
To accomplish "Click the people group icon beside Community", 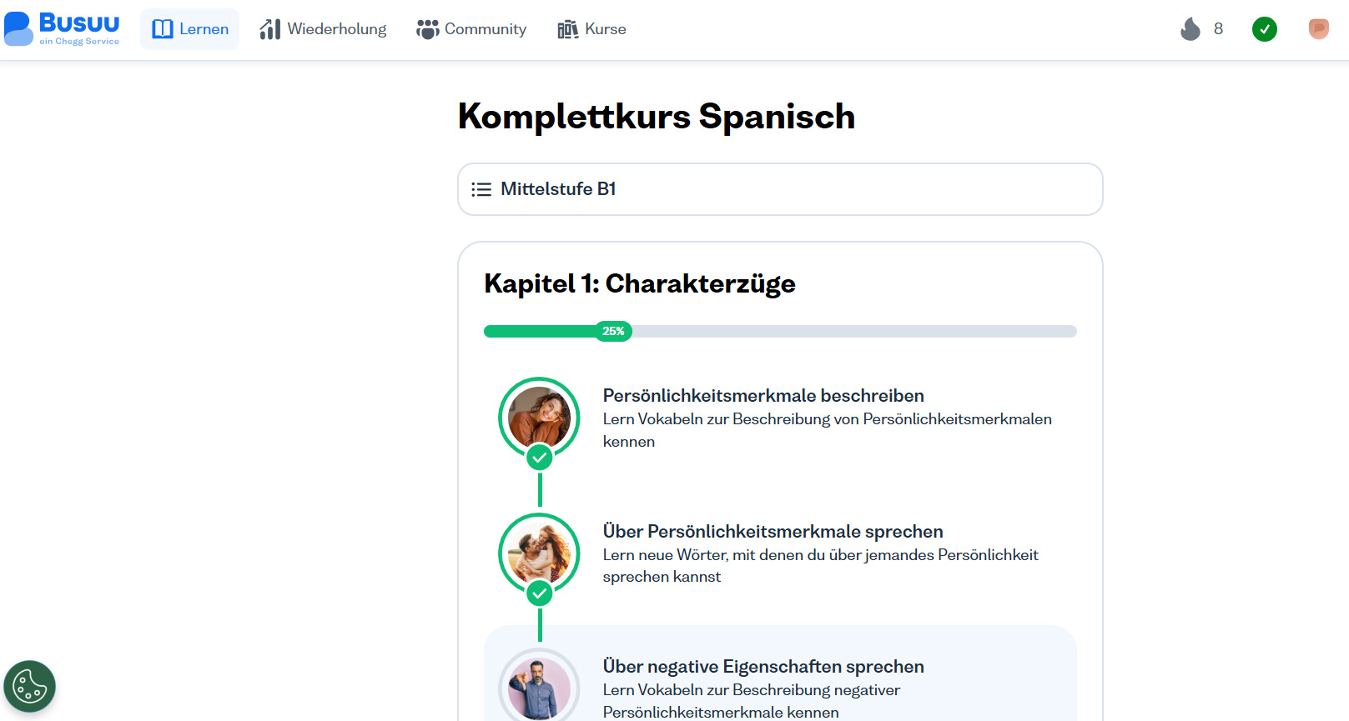I will (427, 29).
